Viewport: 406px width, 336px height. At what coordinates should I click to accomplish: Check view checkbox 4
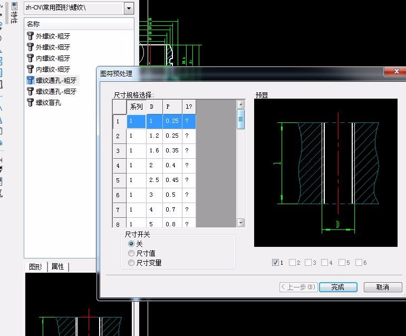pyautogui.click(x=324, y=263)
